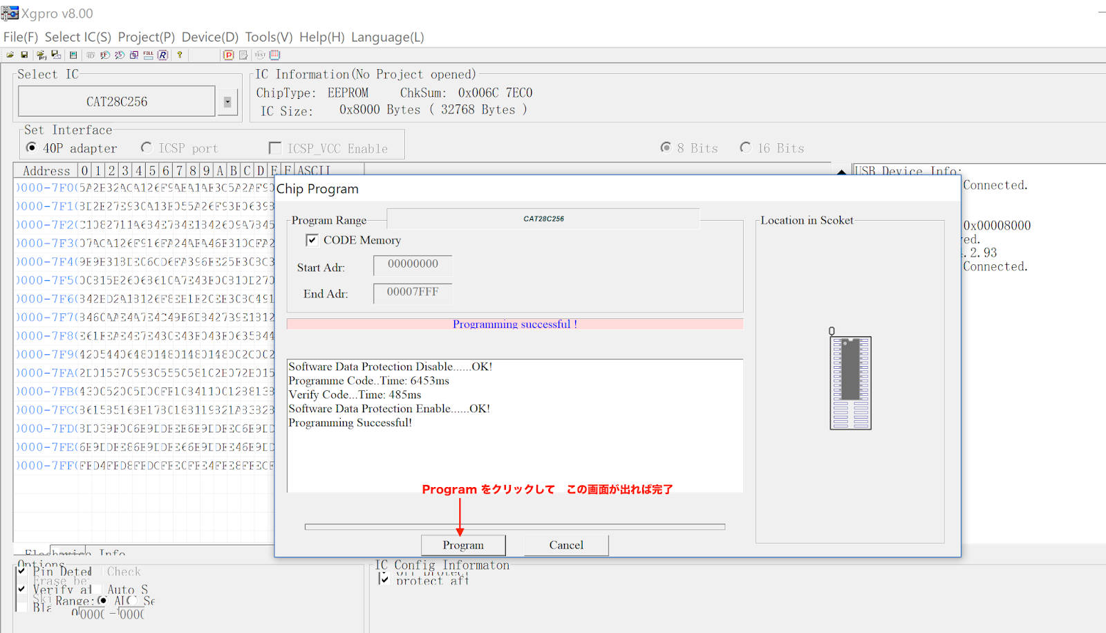Collapse the hex view with the up arrow
1106x633 pixels.
841,174
